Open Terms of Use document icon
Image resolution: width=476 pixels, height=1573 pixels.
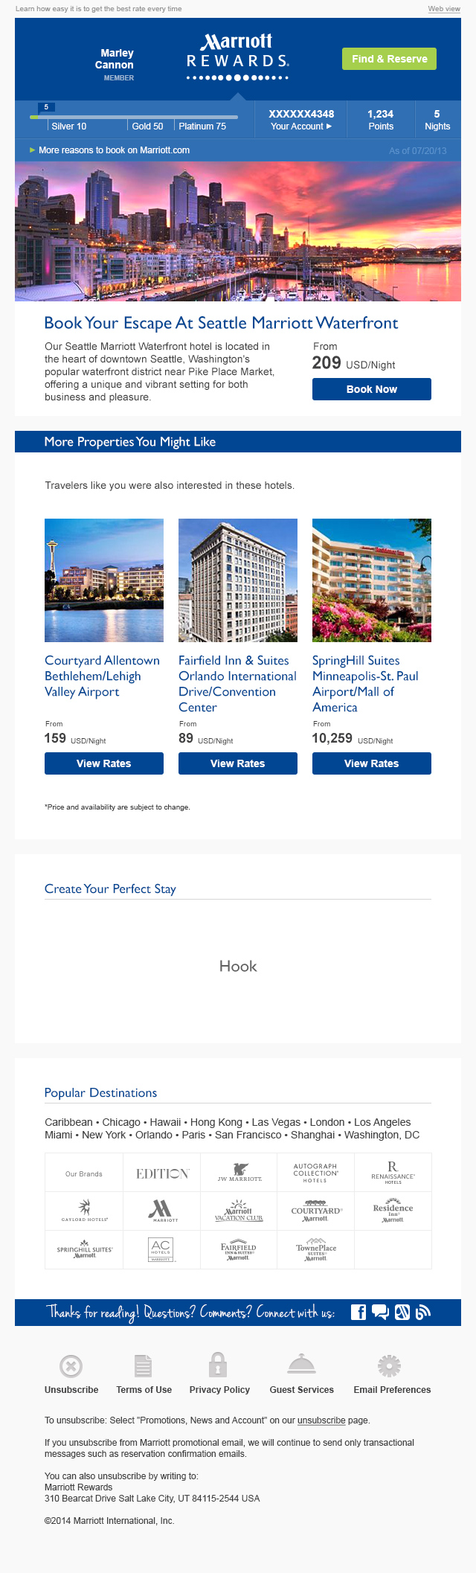point(144,1366)
